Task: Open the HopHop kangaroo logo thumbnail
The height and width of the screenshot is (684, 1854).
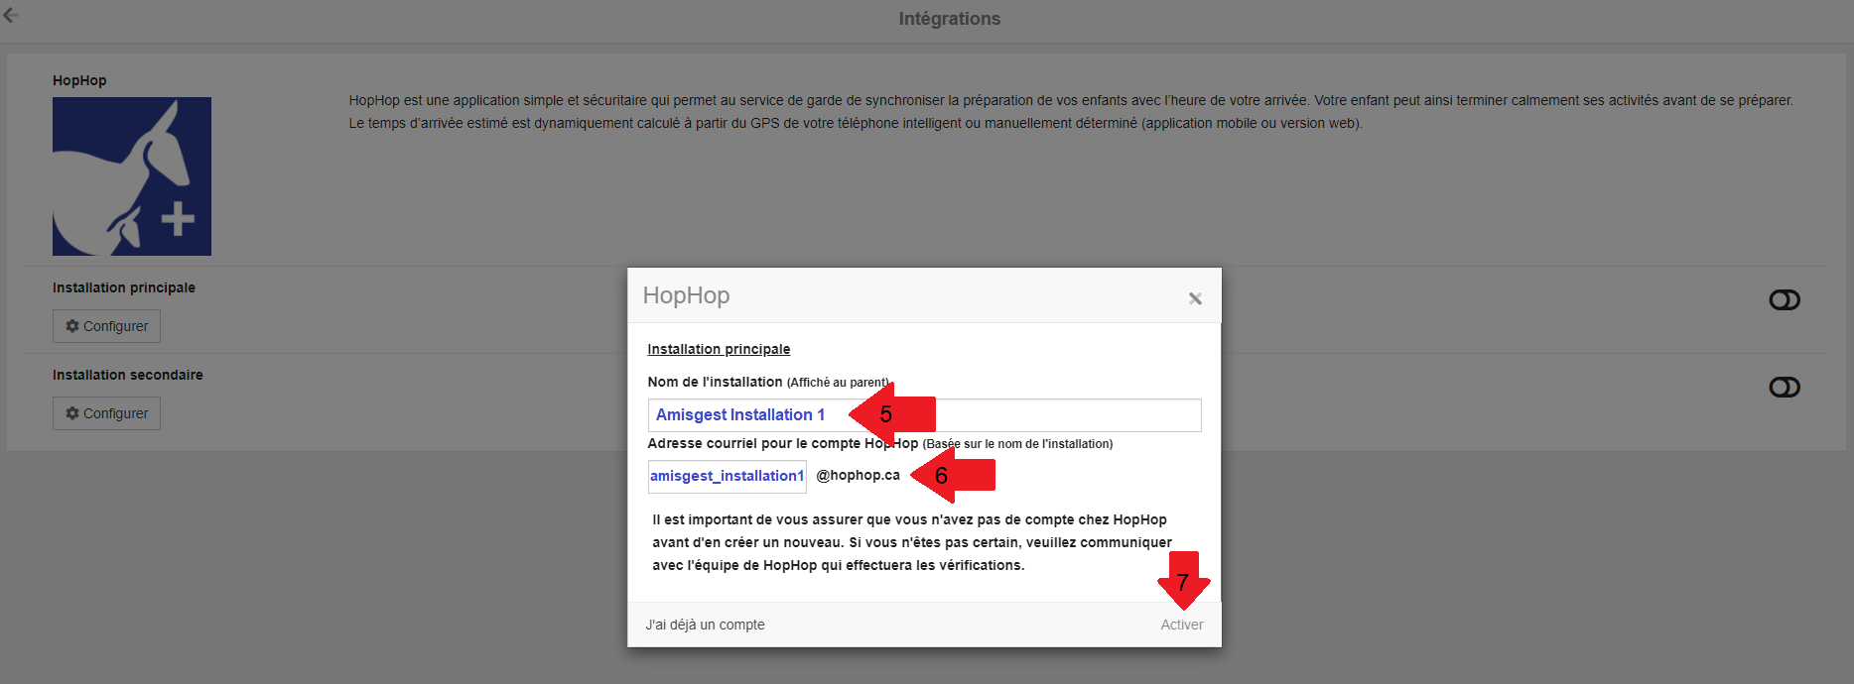Action: coord(132,176)
